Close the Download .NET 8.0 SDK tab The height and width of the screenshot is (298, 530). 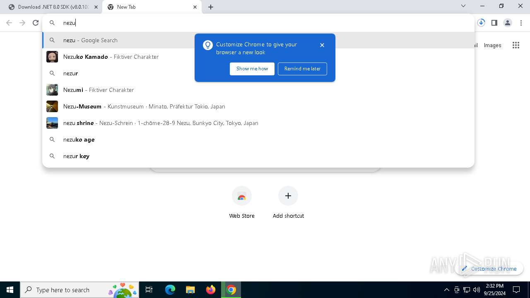pyautogui.click(x=96, y=7)
